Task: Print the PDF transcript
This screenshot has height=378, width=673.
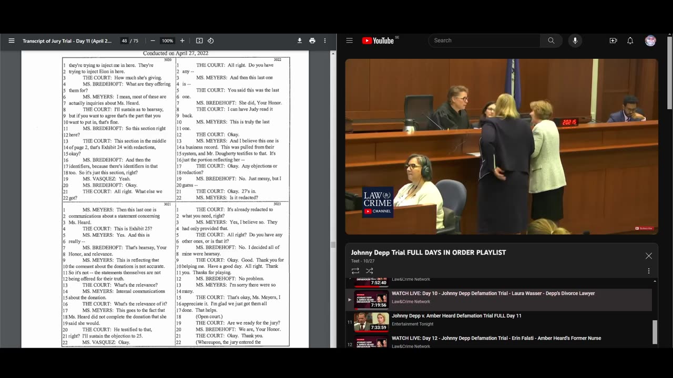Action: pos(312,41)
